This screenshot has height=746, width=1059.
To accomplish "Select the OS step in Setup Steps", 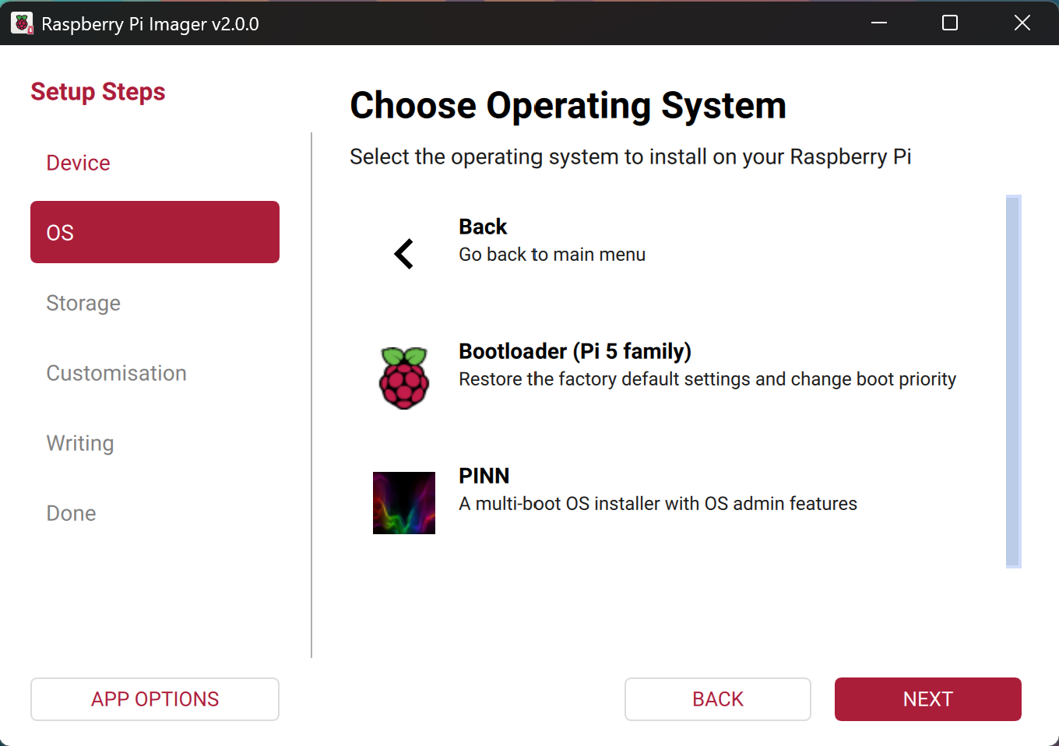I will [154, 231].
